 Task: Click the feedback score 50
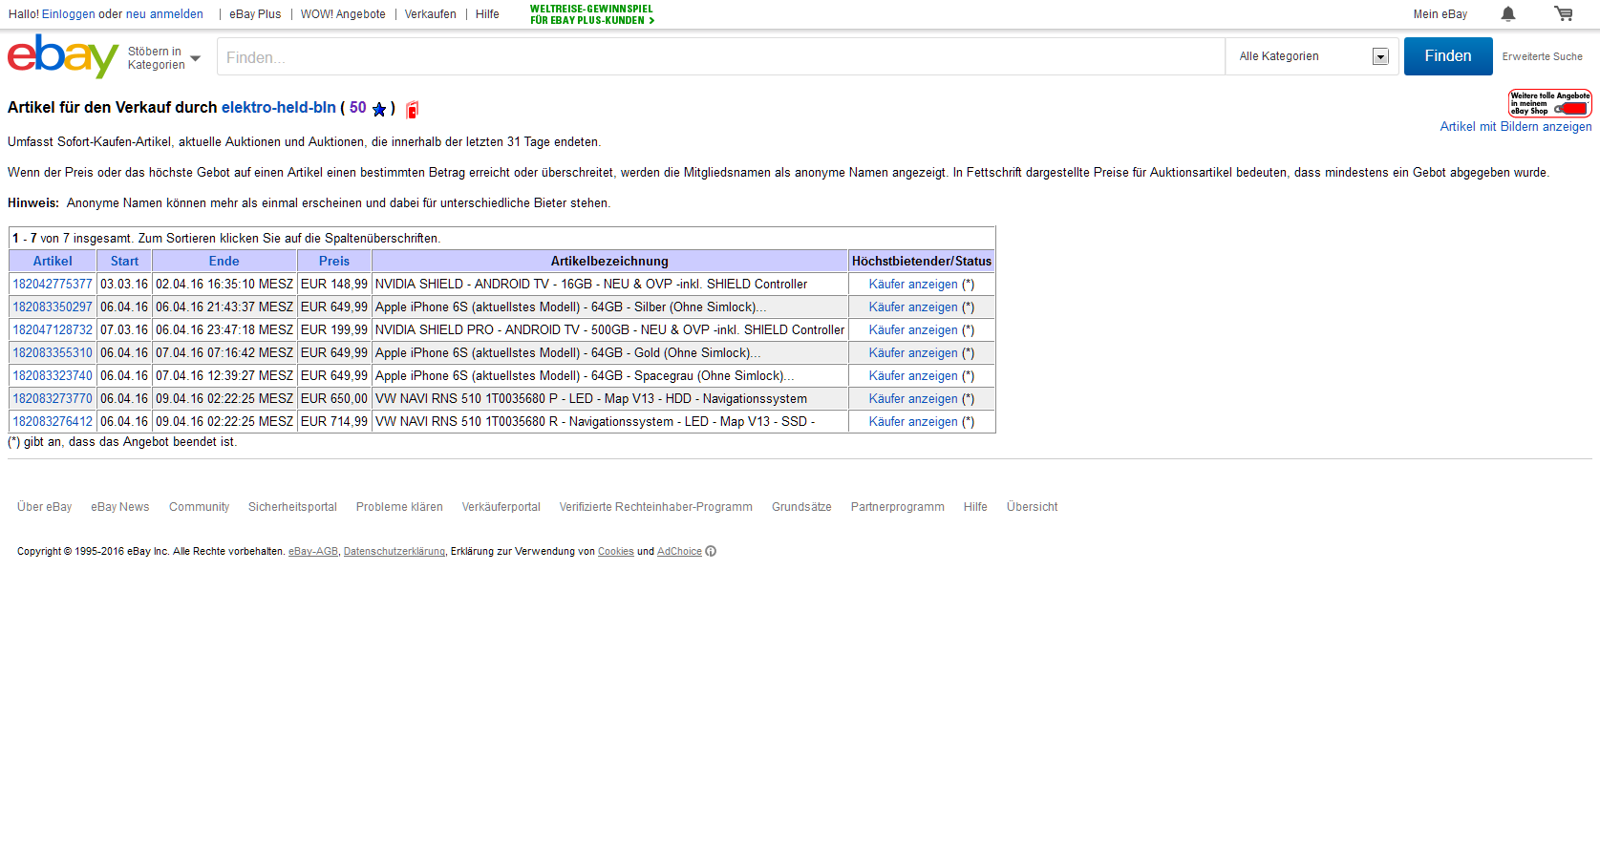pos(358,108)
